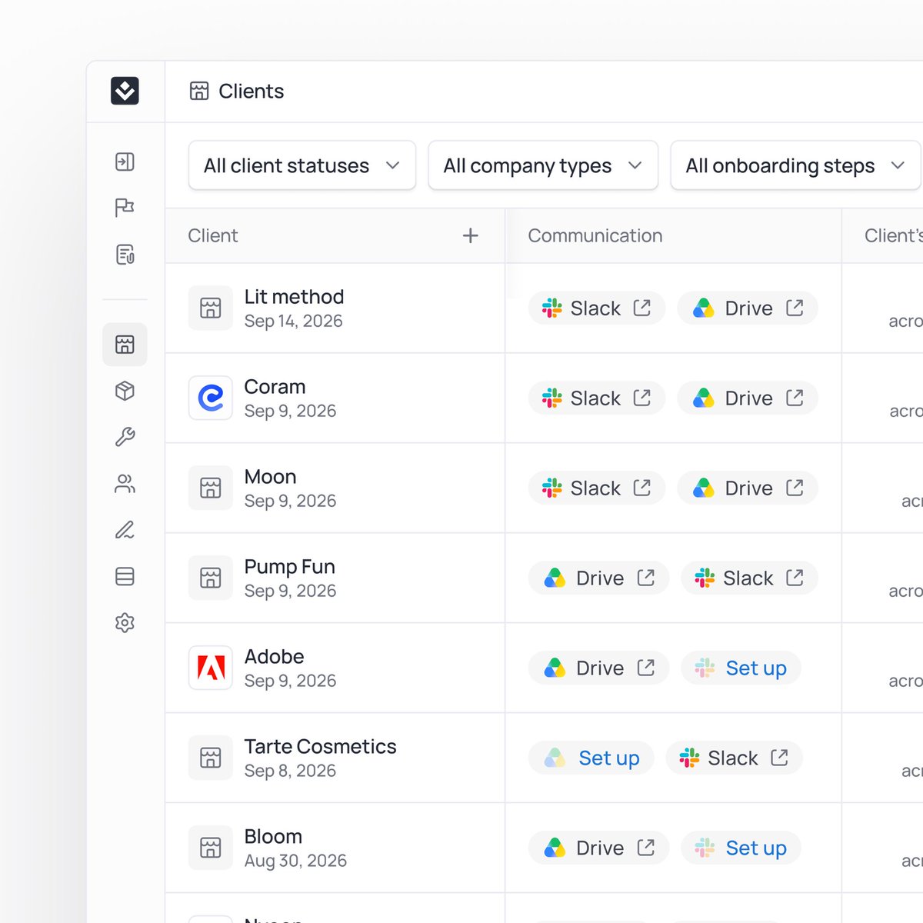Viewport: 923px width, 923px height.
Task: Click the Tarte Cosmetics placeholder avatar
Action: 211,758
